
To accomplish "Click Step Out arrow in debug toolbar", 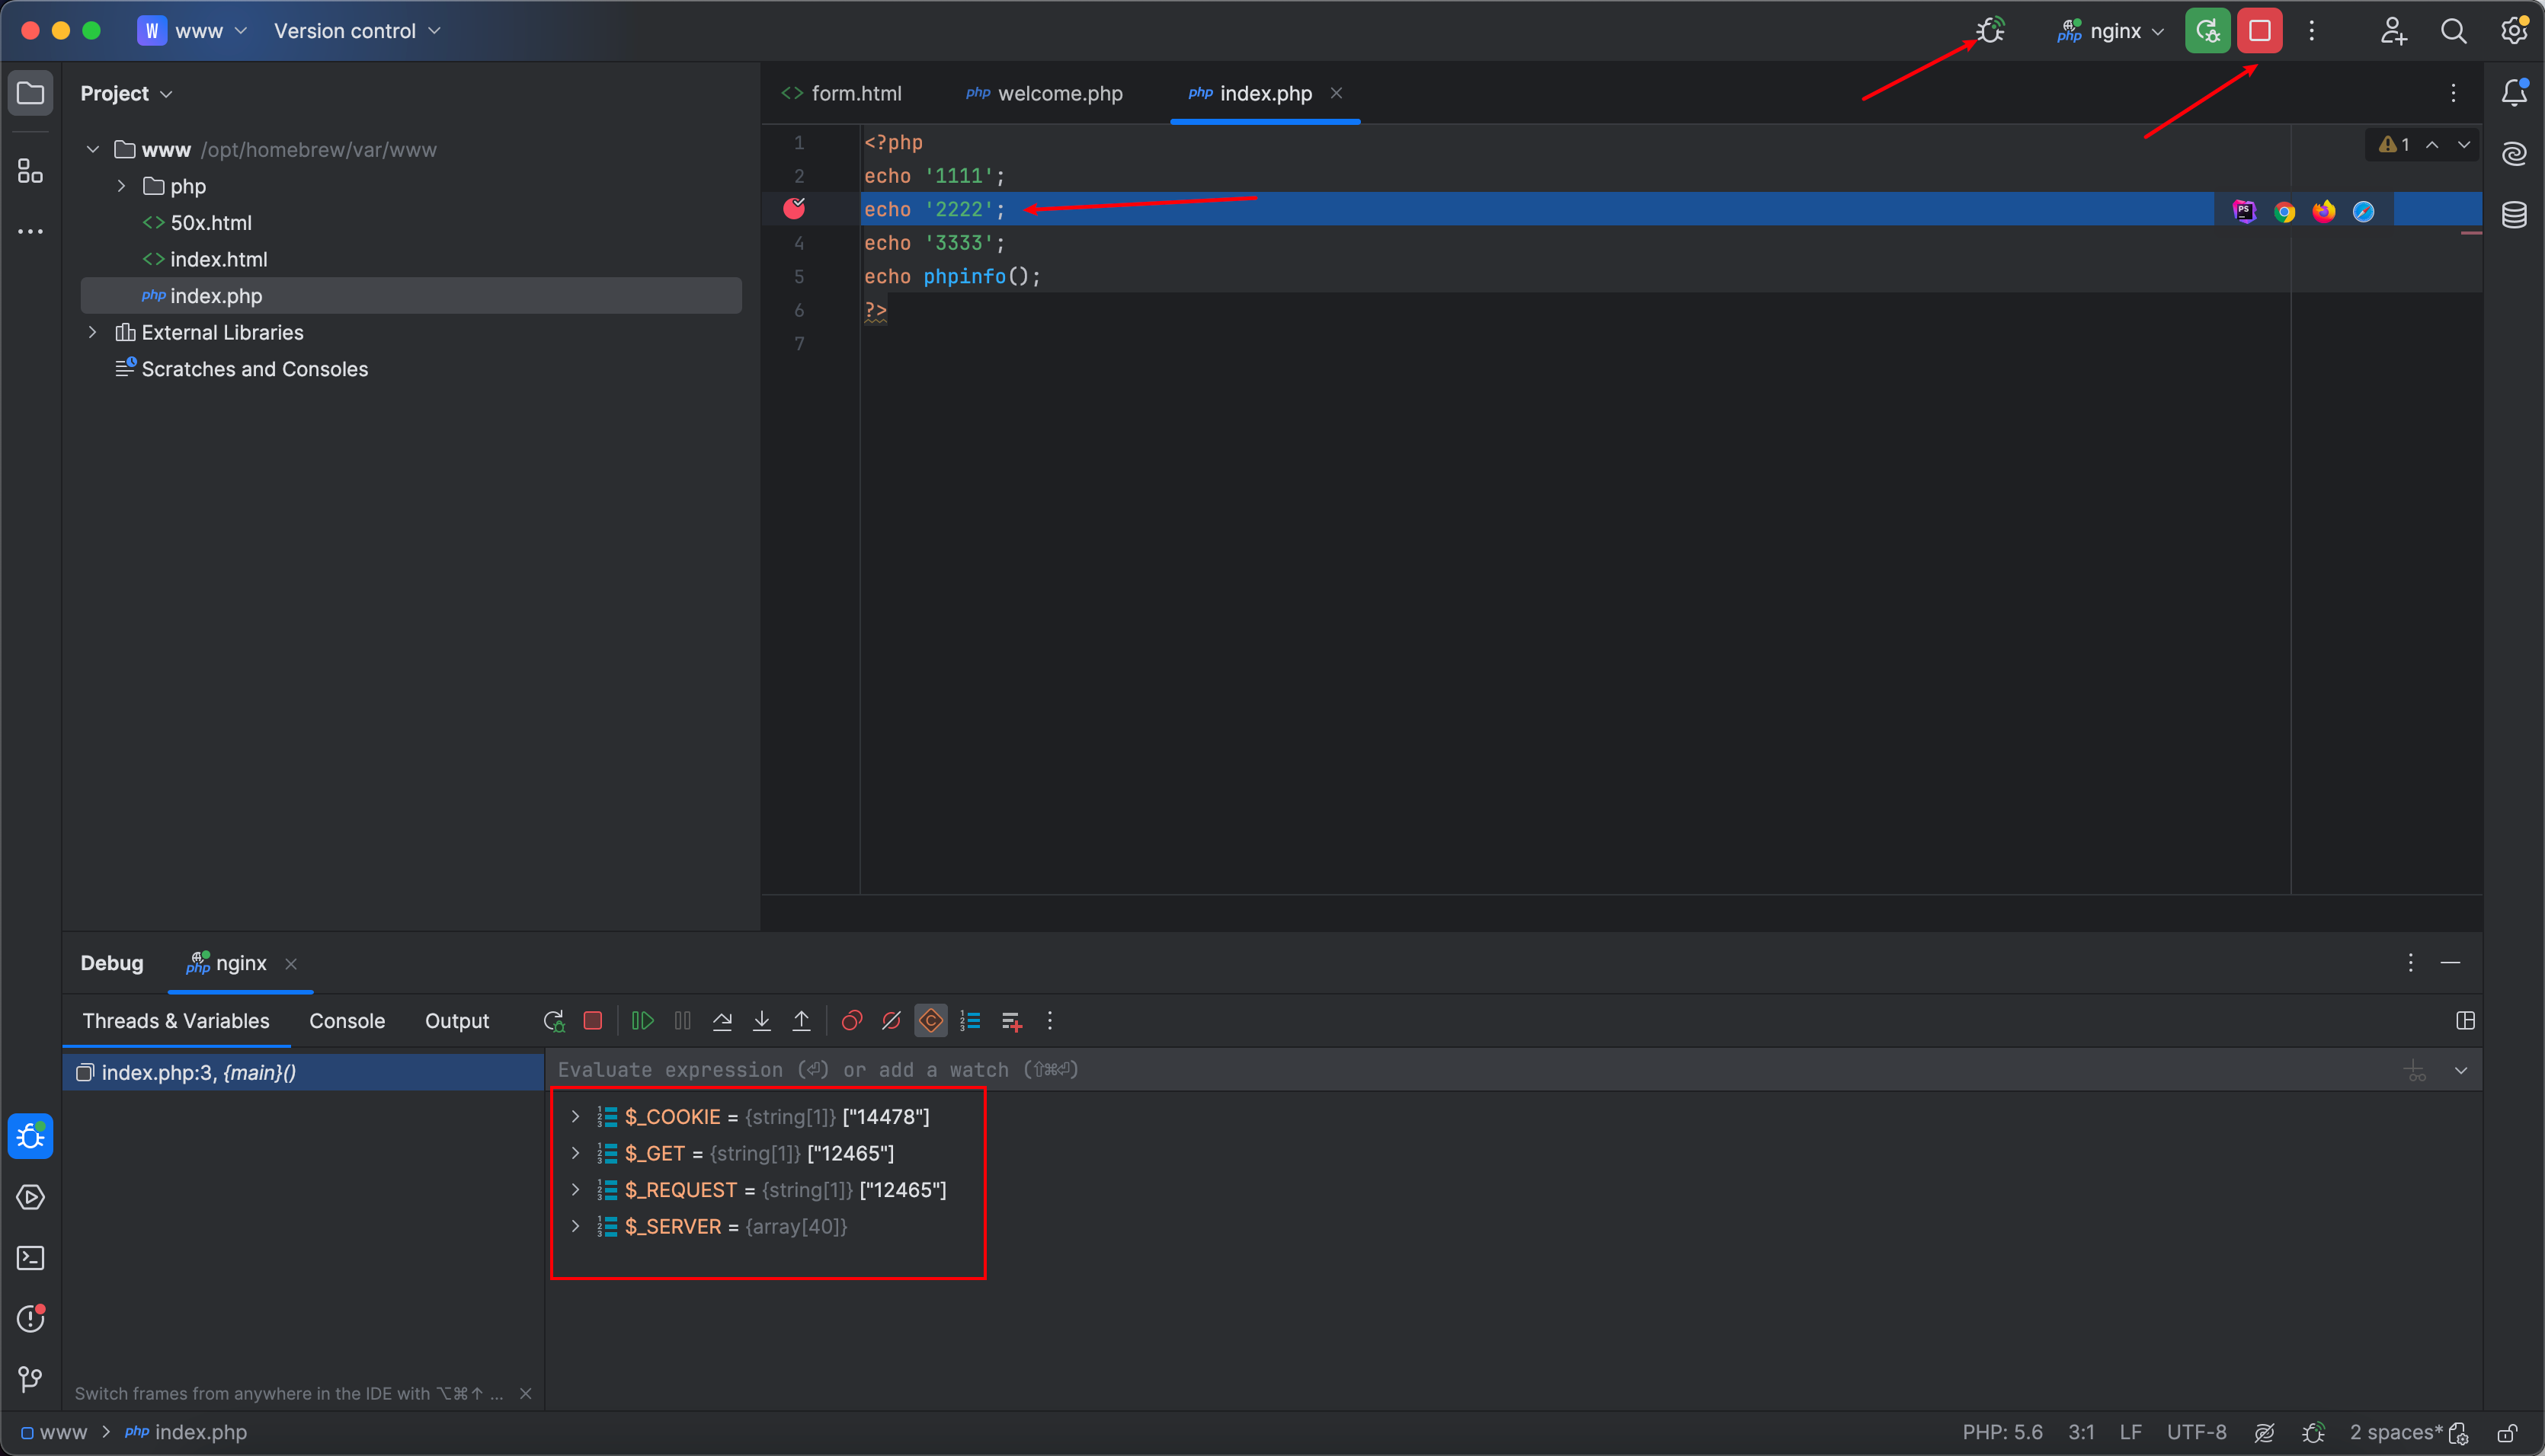I will point(802,1021).
